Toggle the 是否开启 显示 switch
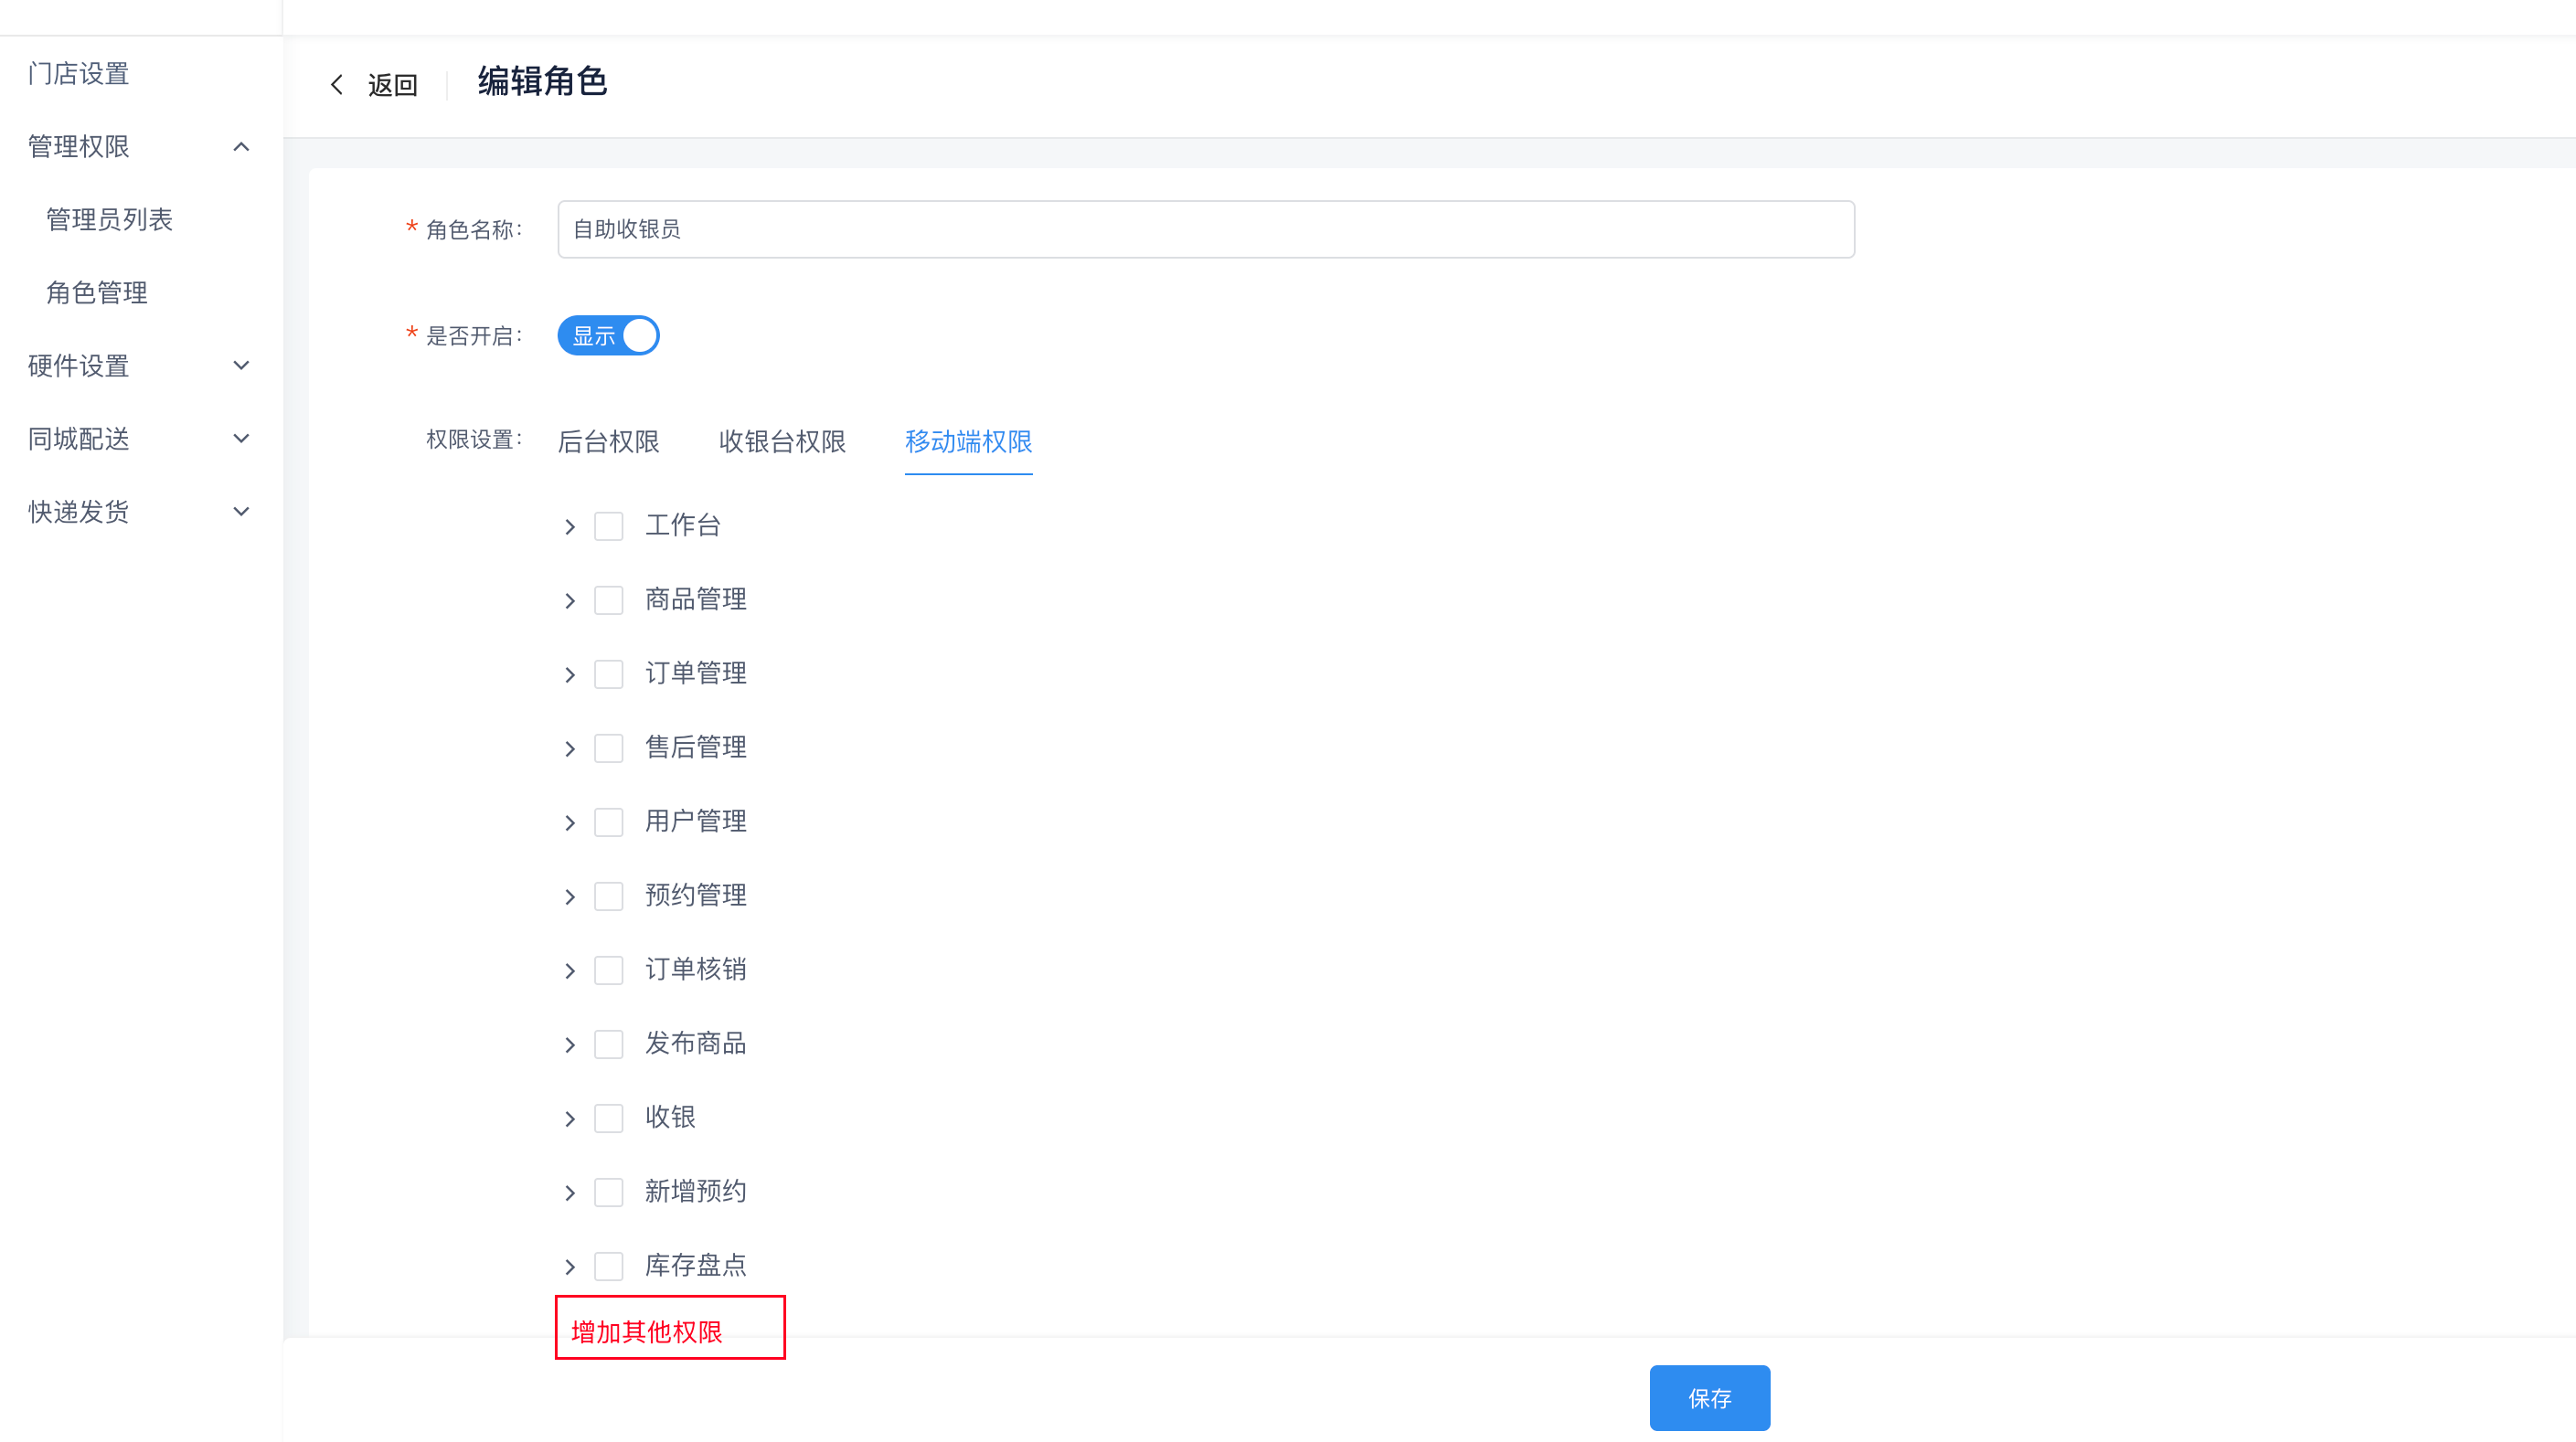The image size is (2576, 1442). pos(608,335)
